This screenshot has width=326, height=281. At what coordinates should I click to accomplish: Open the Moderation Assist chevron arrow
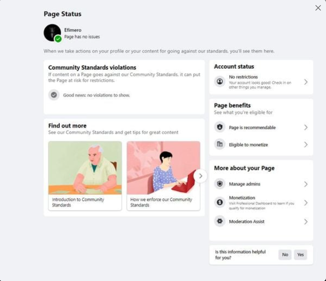click(306, 222)
